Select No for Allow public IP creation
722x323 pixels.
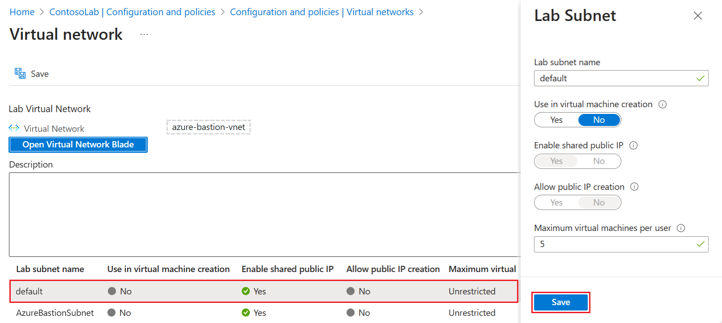[x=599, y=203]
